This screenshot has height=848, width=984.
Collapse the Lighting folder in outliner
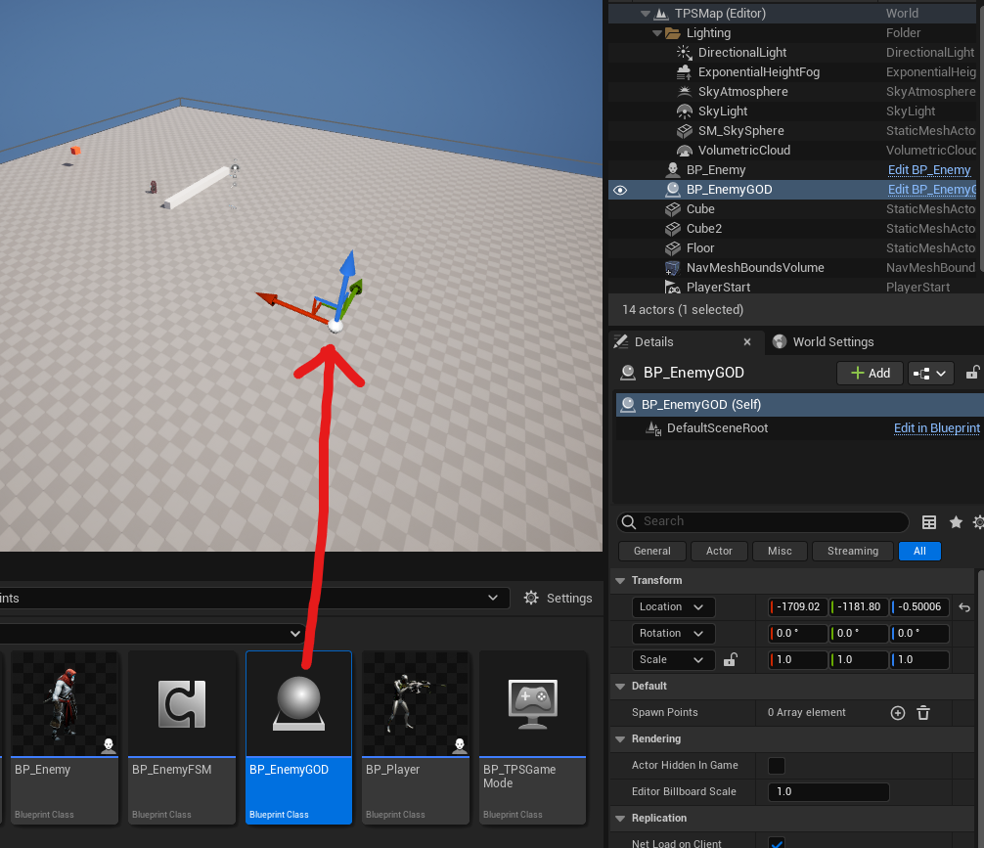coord(657,32)
